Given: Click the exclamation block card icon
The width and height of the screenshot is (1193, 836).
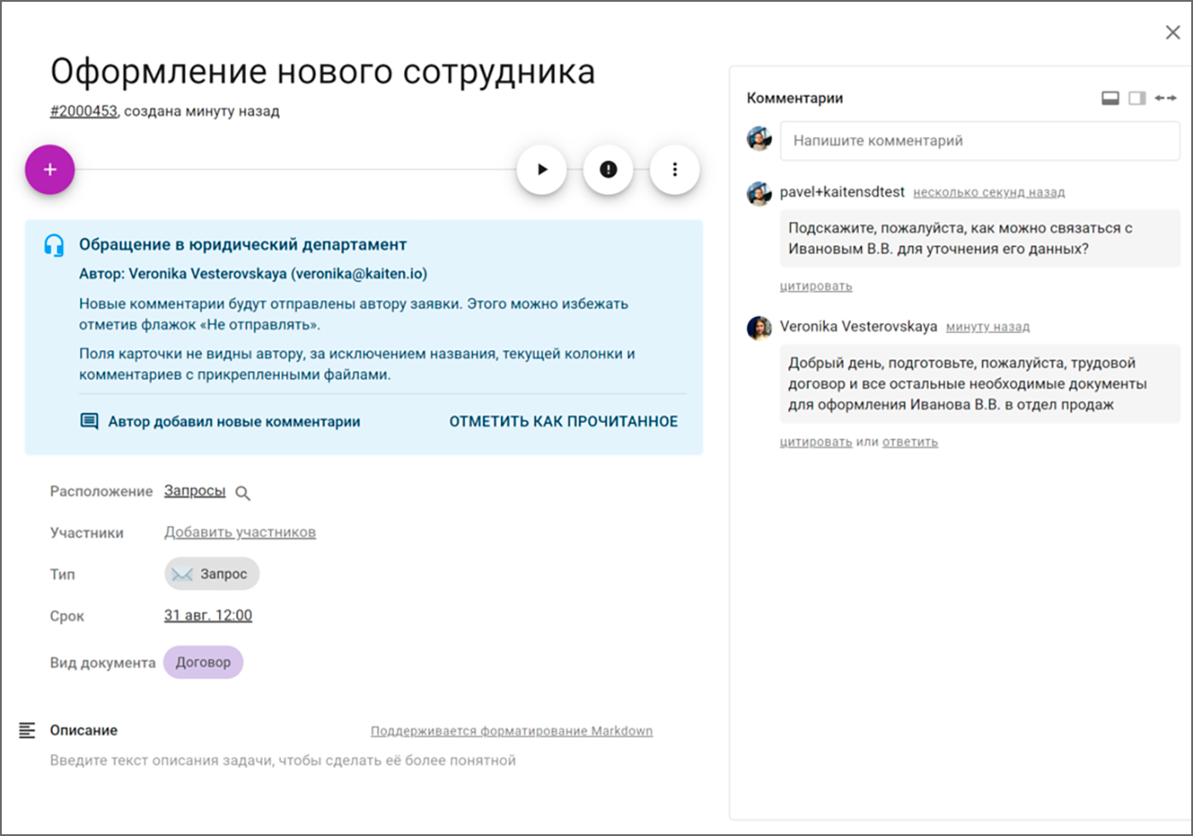Looking at the screenshot, I should (608, 169).
